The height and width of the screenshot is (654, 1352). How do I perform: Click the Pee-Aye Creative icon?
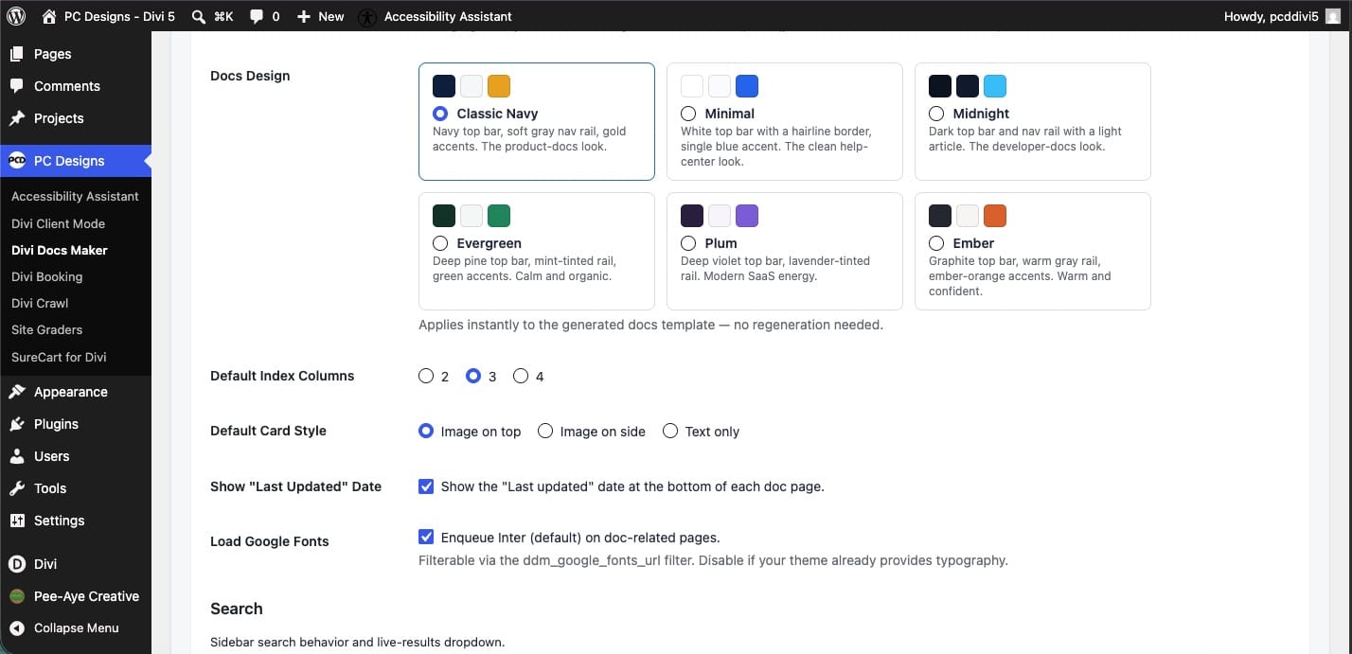(x=17, y=596)
